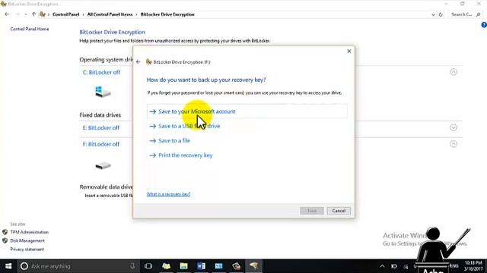
Task: Click the F: BitLocker off drive label
Action: [101, 144]
